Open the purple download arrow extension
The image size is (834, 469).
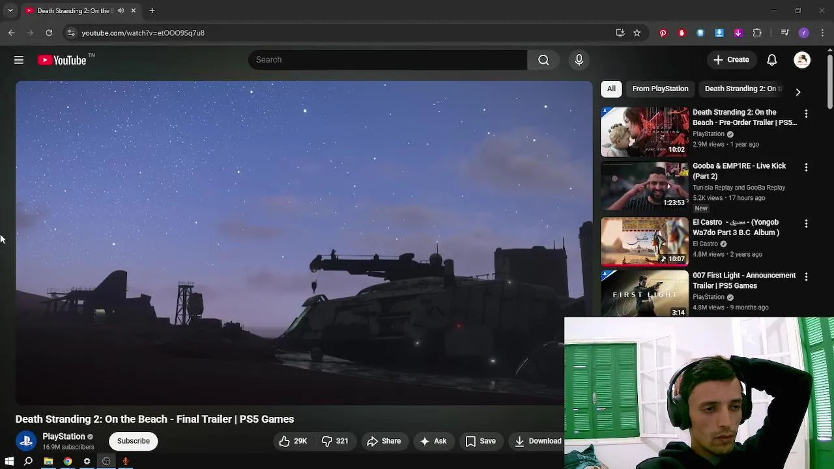738,33
